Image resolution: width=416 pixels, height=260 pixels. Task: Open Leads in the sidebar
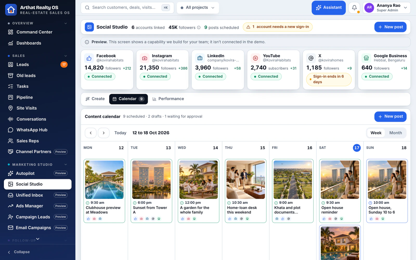coord(38,64)
